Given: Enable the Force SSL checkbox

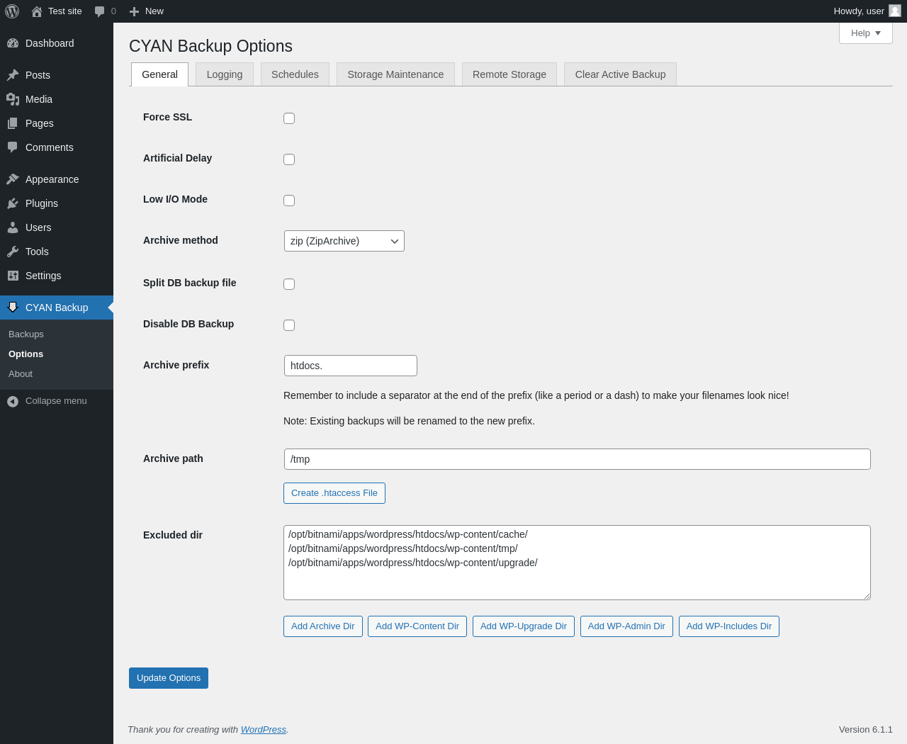Looking at the screenshot, I should pos(289,118).
